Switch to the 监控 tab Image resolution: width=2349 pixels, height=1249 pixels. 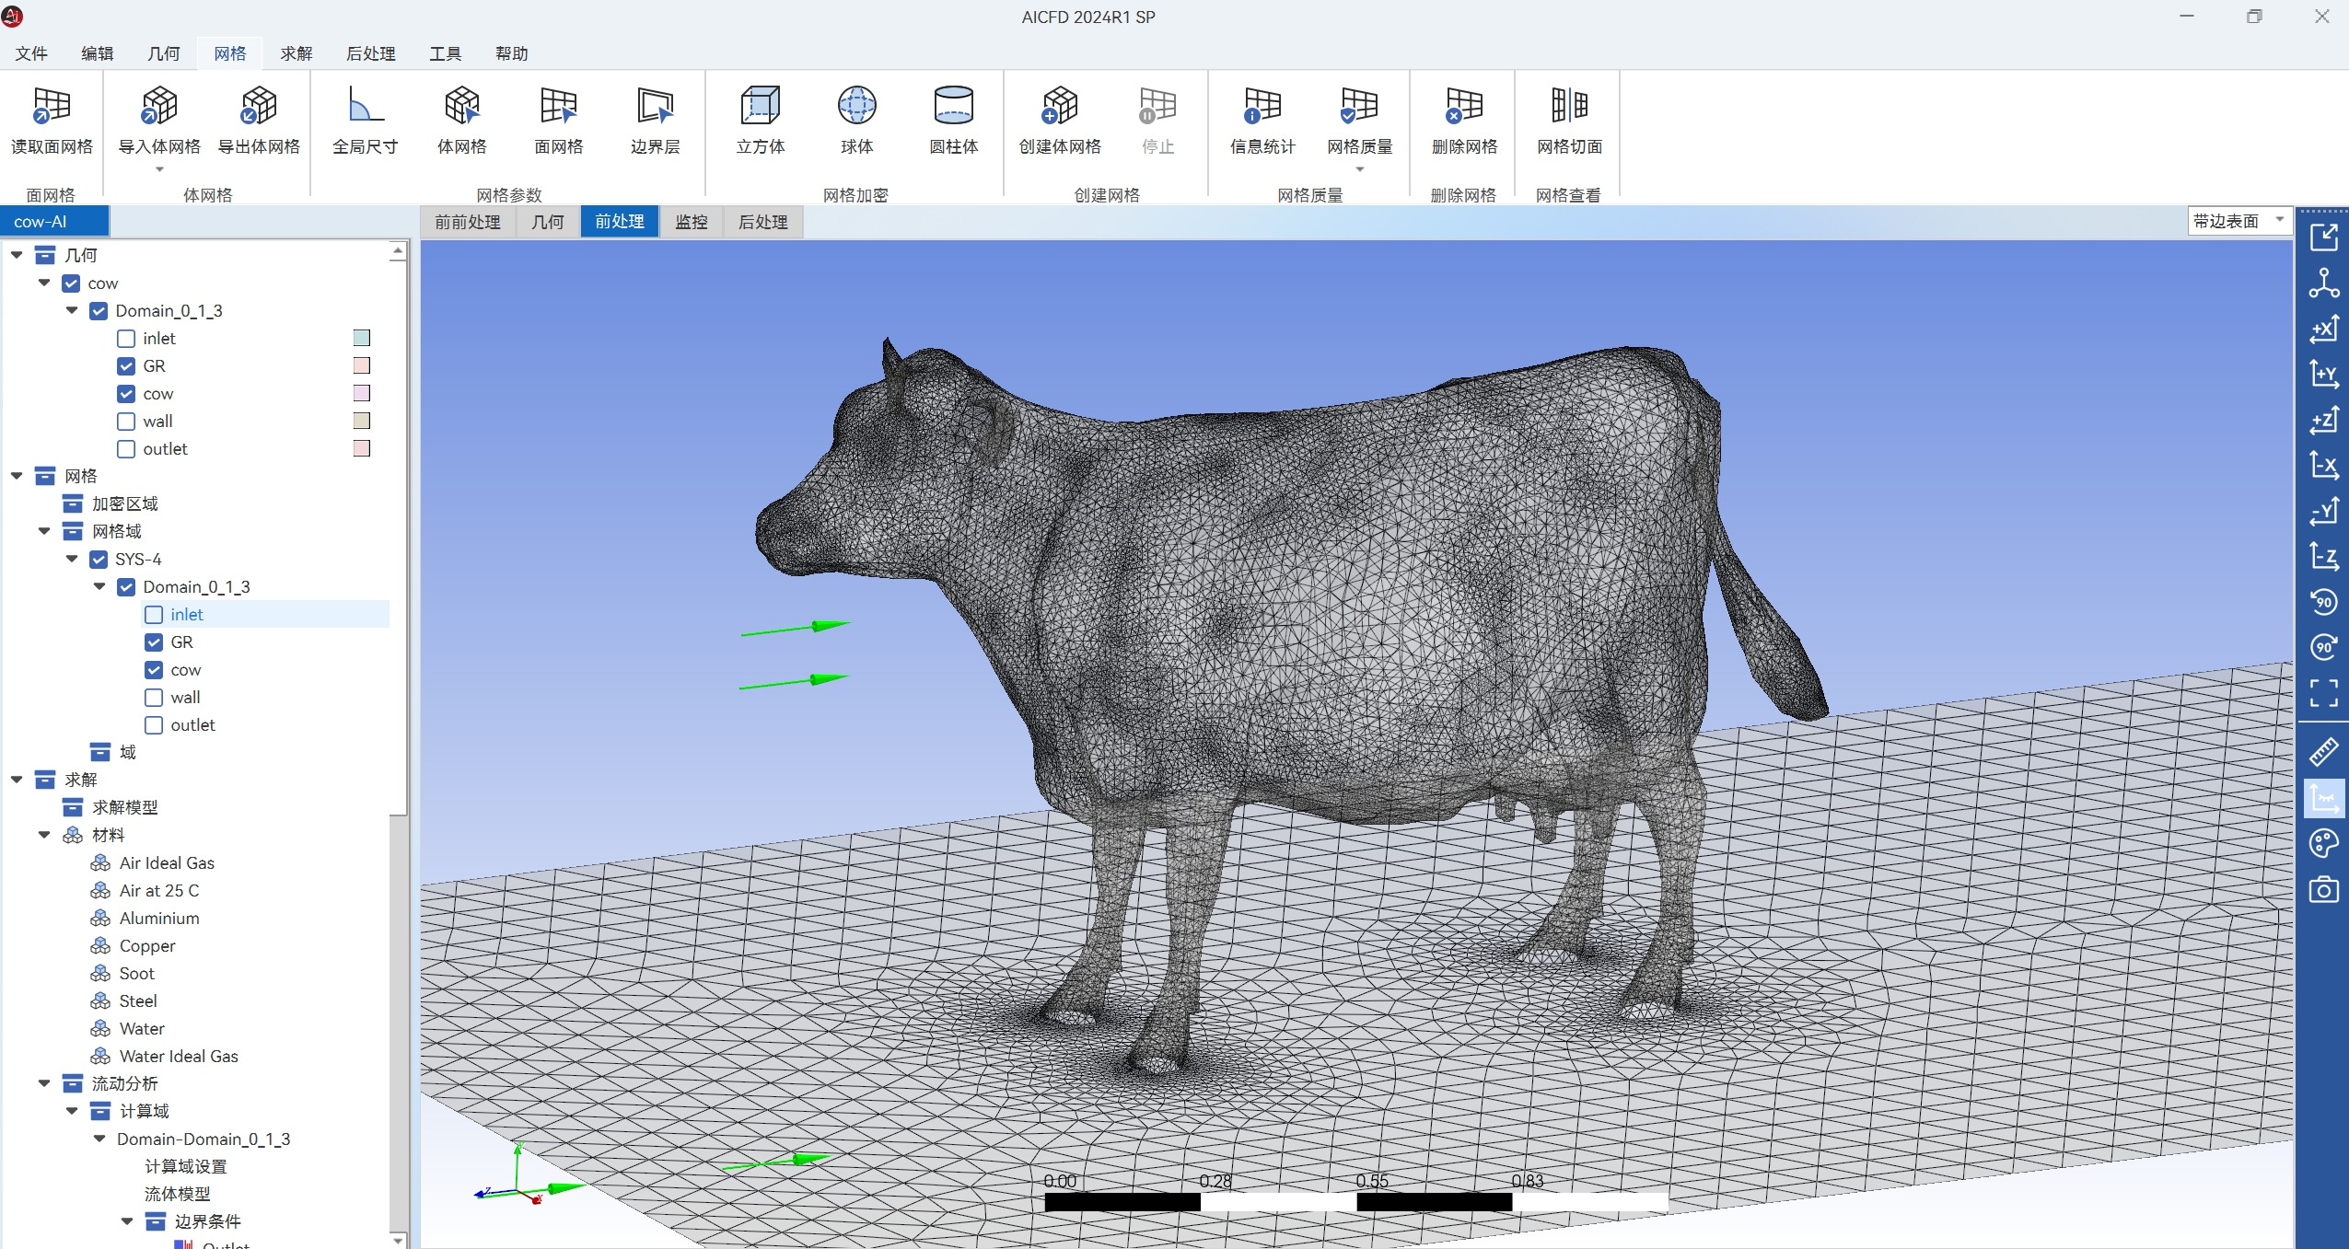pos(691,222)
